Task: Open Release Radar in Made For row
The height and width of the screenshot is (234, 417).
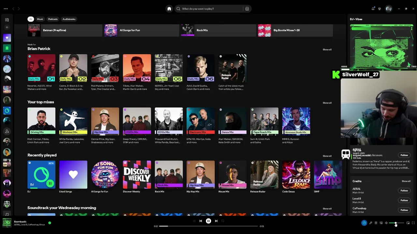Action: (232, 72)
